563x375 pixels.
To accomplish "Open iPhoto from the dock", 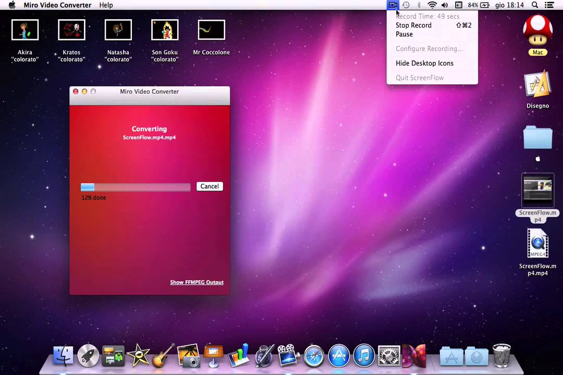I will 189,356.
